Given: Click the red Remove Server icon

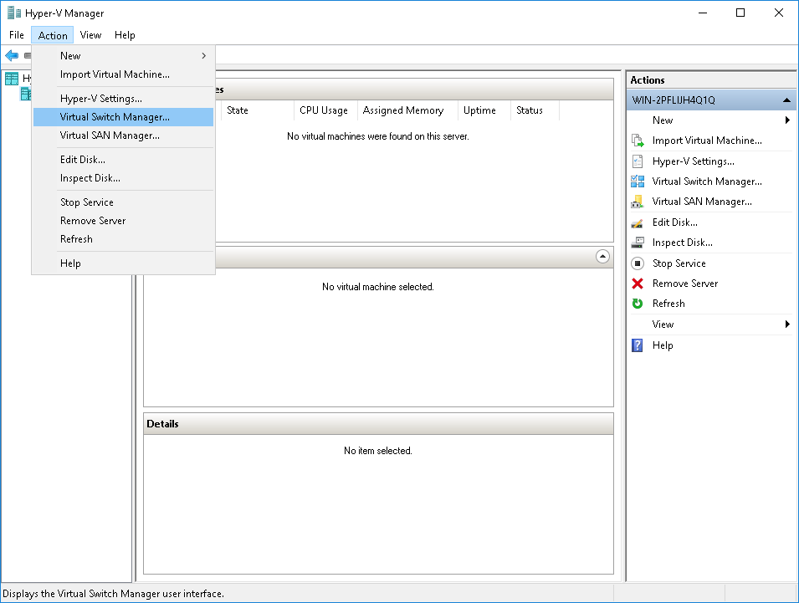Looking at the screenshot, I should point(638,284).
